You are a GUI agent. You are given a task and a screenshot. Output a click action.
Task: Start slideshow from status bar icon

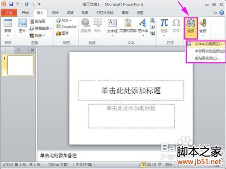(x=160, y=165)
